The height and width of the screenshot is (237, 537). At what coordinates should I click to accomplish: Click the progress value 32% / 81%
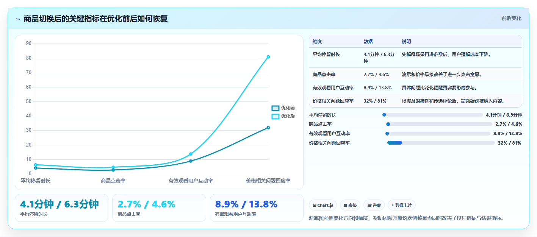point(509,143)
